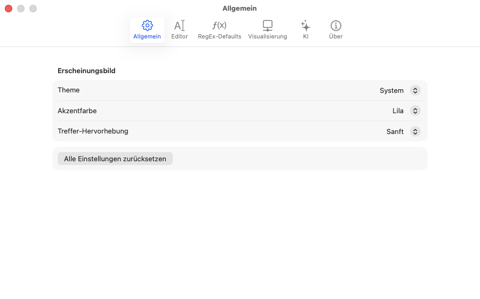Switch to the Editor tab
This screenshot has width=480, height=299.
click(x=179, y=30)
